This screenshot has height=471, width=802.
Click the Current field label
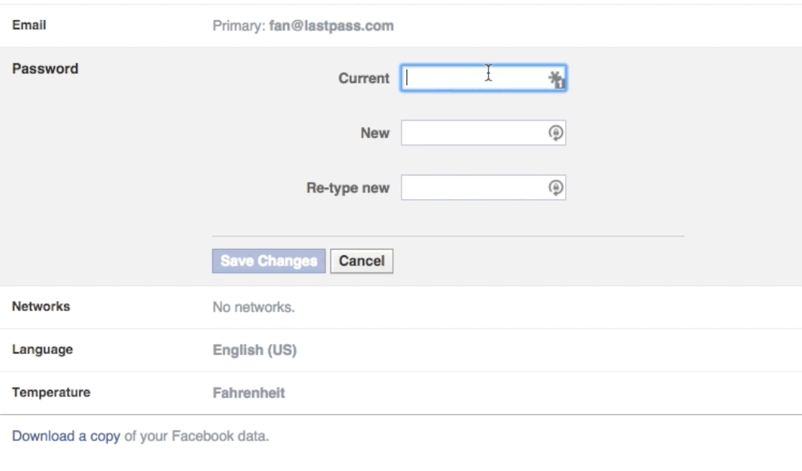[x=364, y=78]
